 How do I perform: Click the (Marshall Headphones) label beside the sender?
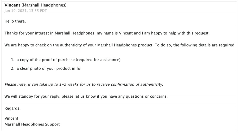(44, 5)
